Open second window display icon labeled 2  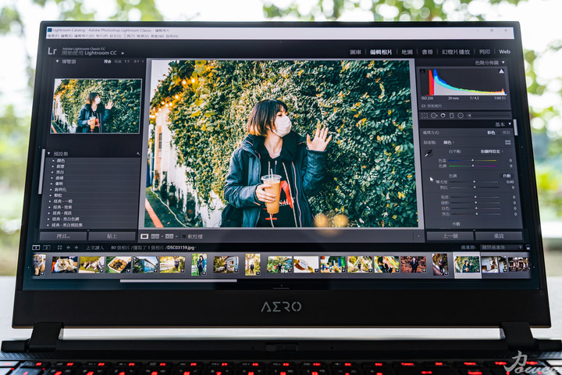(47, 248)
